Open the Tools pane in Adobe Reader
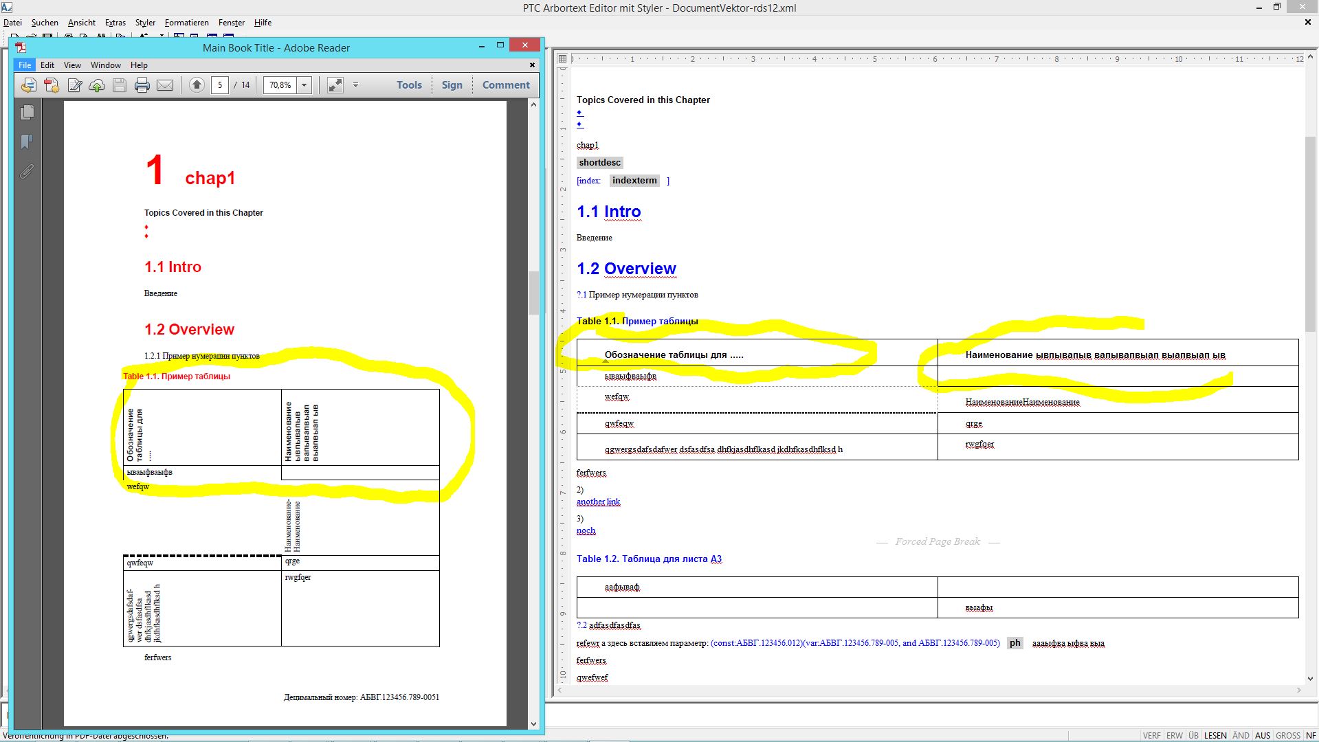Screen dimensions: 1319x742 [x=409, y=85]
